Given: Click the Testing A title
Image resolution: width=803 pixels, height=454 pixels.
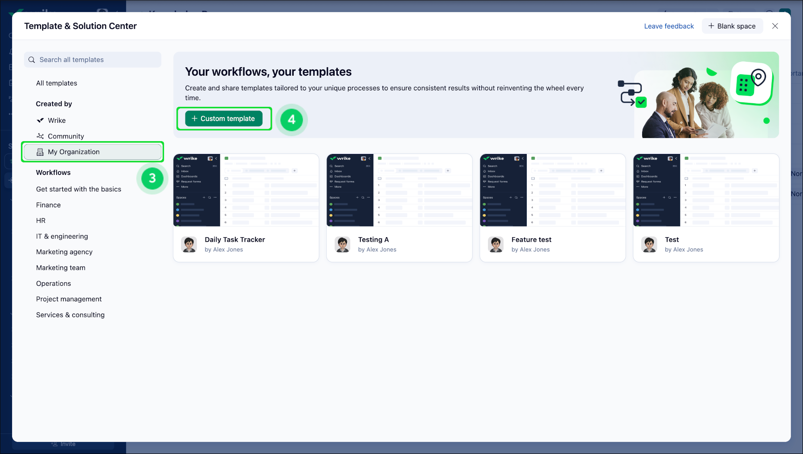Looking at the screenshot, I should [x=373, y=239].
